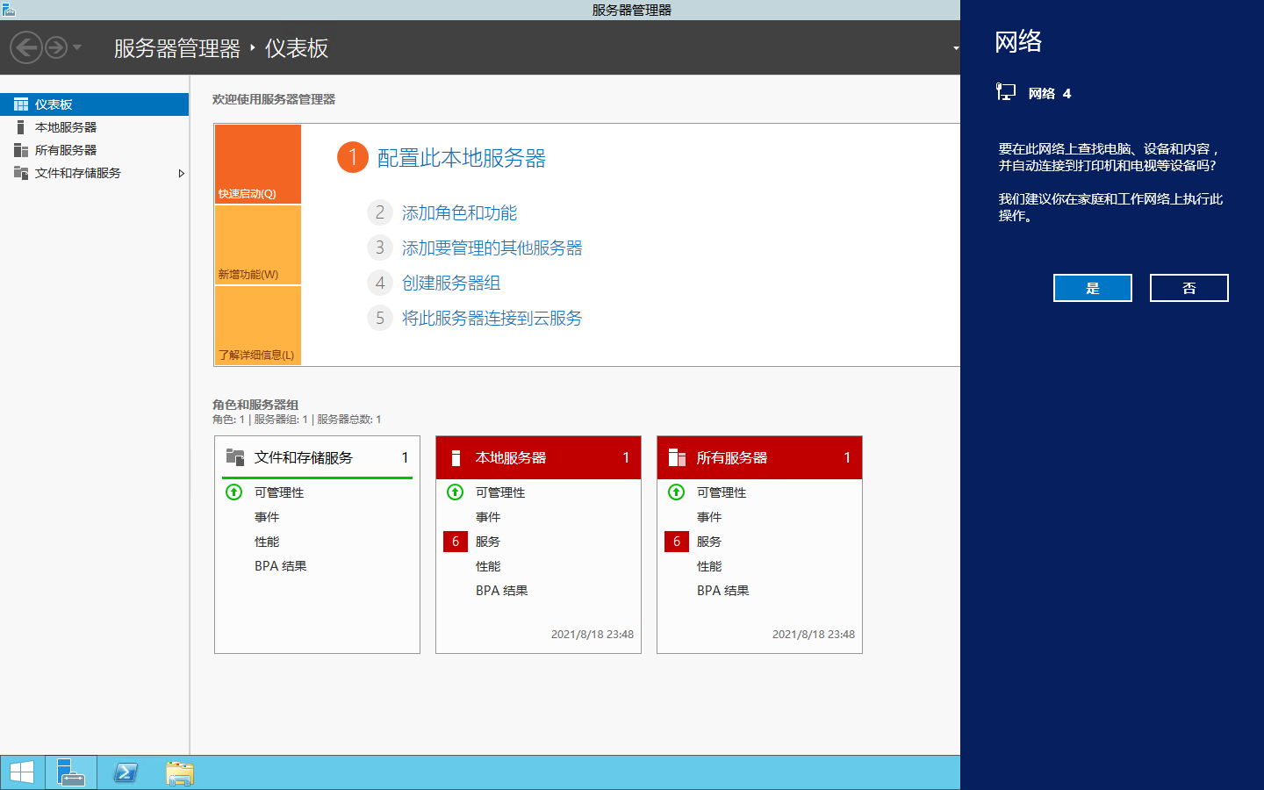Click green 可管理性 icon in 文件和存储服务 tile
1264x790 pixels.
[x=233, y=492]
